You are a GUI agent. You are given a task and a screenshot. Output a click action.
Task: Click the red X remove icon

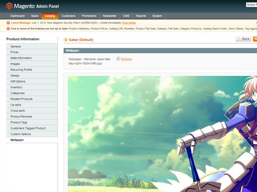[118, 58]
